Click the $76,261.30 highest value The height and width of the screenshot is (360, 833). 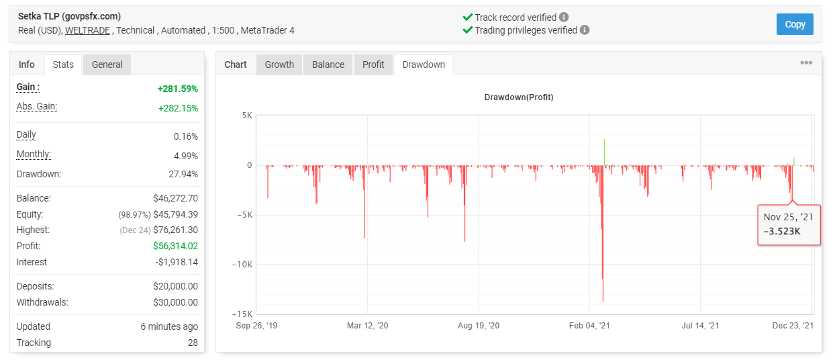pyautogui.click(x=175, y=230)
